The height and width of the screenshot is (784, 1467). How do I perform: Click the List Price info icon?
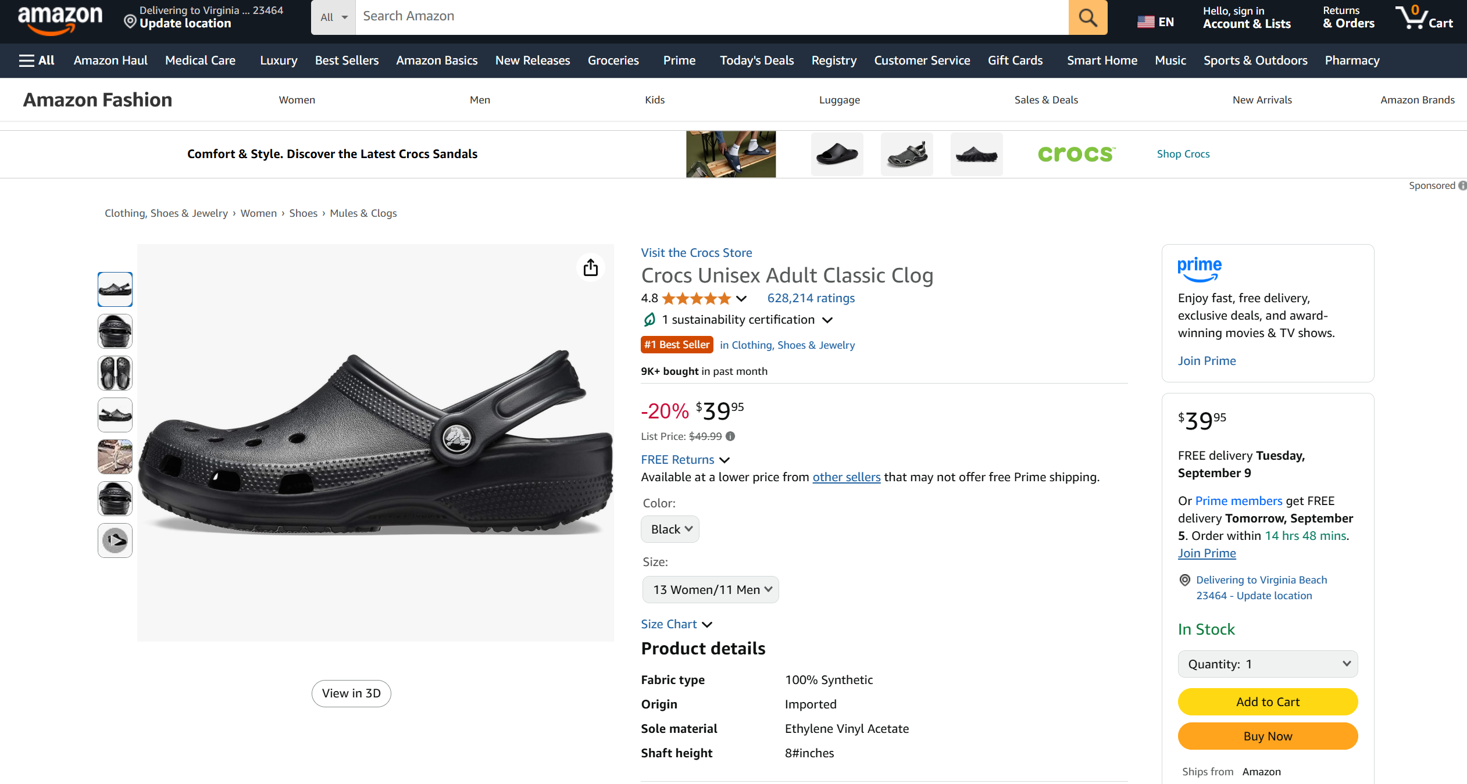click(x=730, y=436)
